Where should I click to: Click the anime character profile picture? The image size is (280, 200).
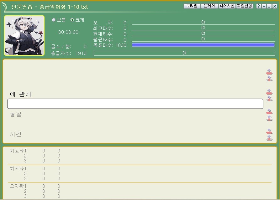(x=24, y=35)
